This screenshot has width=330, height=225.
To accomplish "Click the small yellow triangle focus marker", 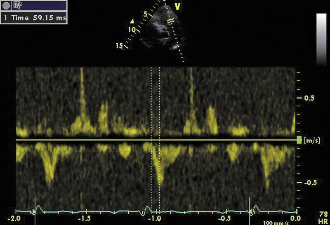I will (132, 21).
